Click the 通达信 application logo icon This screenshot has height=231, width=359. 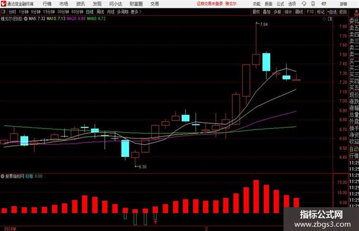(3, 4)
